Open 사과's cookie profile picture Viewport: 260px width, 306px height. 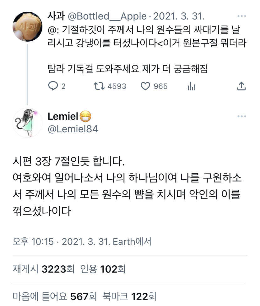(27, 26)
